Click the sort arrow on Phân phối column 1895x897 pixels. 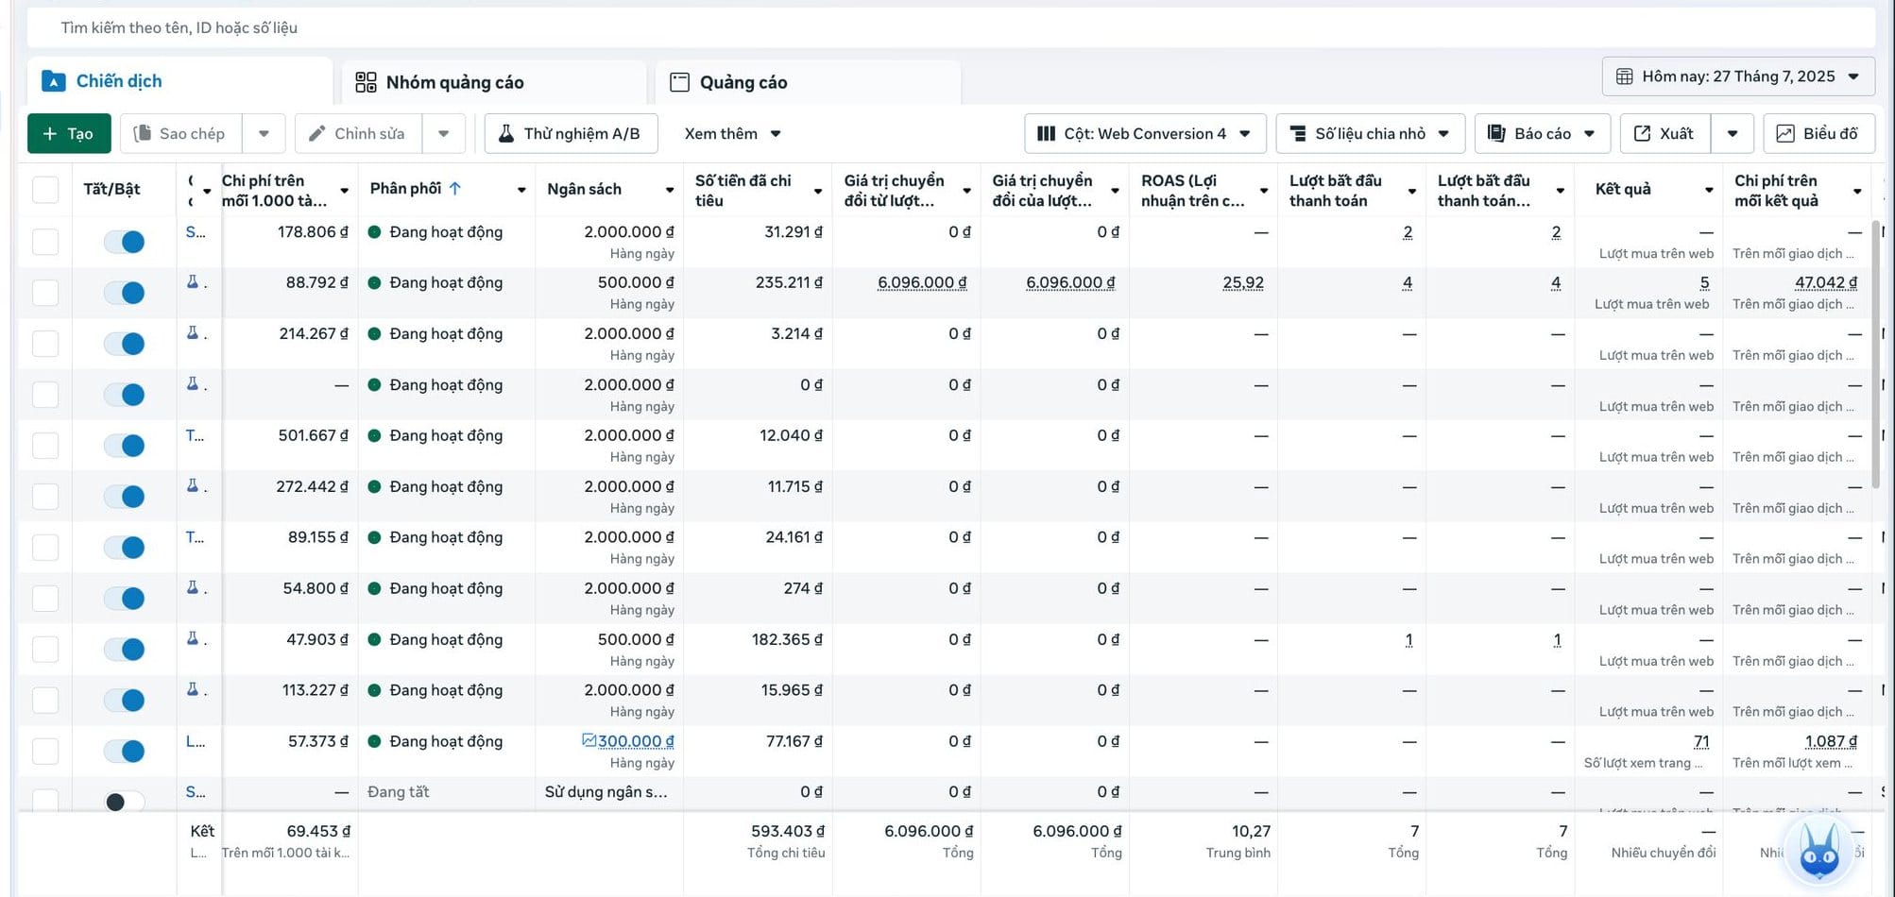455,189
